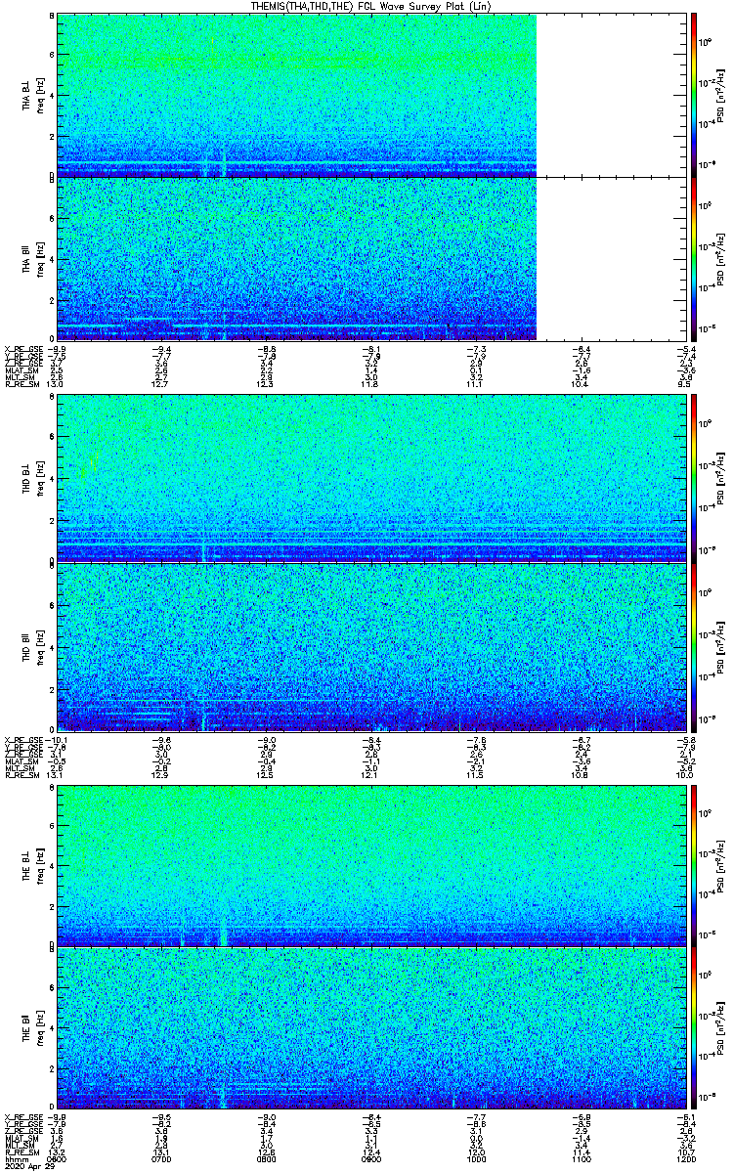Screen dimensions: 733x1173
Task: Select the THE B∥ spectrogram panel
Action: (369, 1028)
